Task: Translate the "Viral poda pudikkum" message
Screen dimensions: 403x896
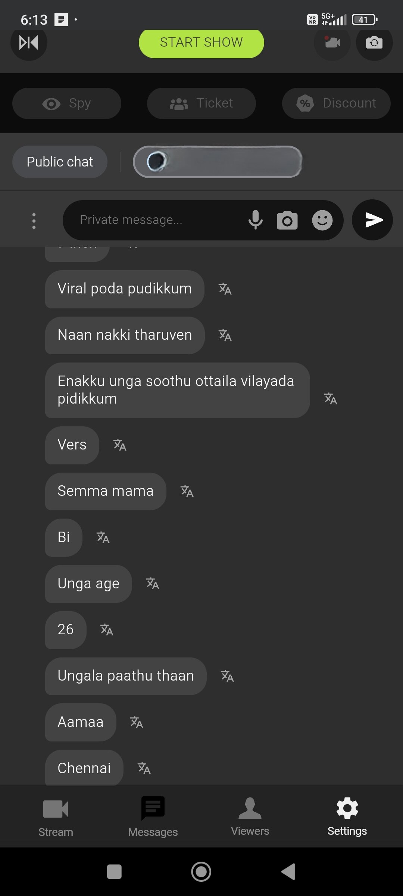Action: pyautogui.click(x=225, y=289)
